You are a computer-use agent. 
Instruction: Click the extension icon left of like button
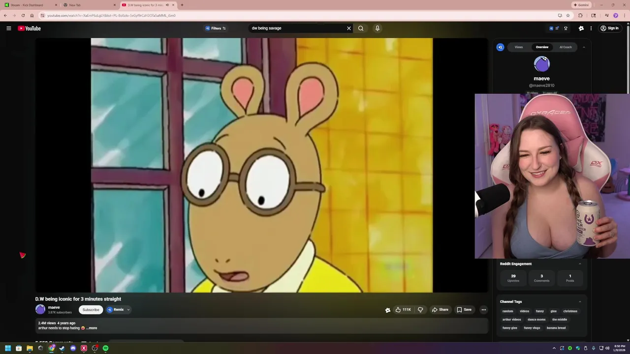tap(388, 310)
